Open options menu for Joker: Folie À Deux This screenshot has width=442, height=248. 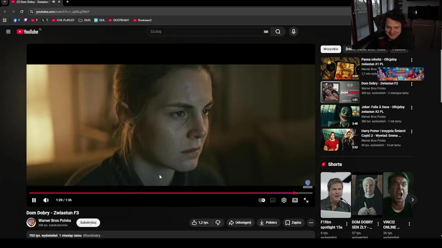pyautogui.click(x=411, y=107)
